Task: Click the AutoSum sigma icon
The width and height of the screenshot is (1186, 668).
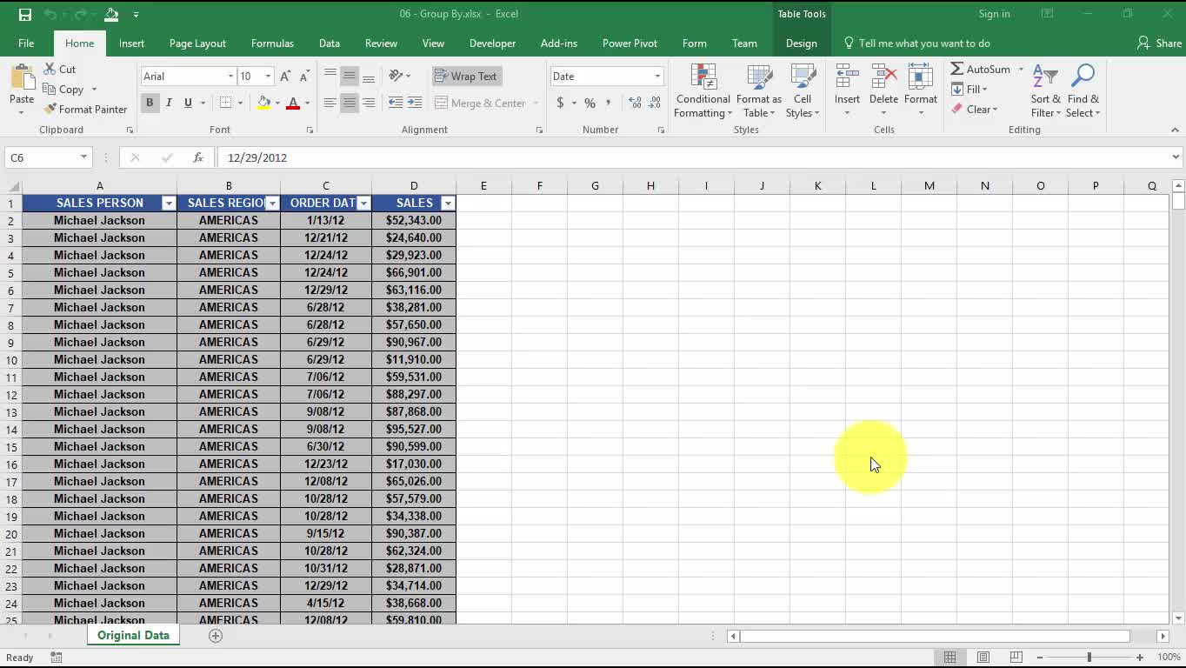Action: coord(957,69)
